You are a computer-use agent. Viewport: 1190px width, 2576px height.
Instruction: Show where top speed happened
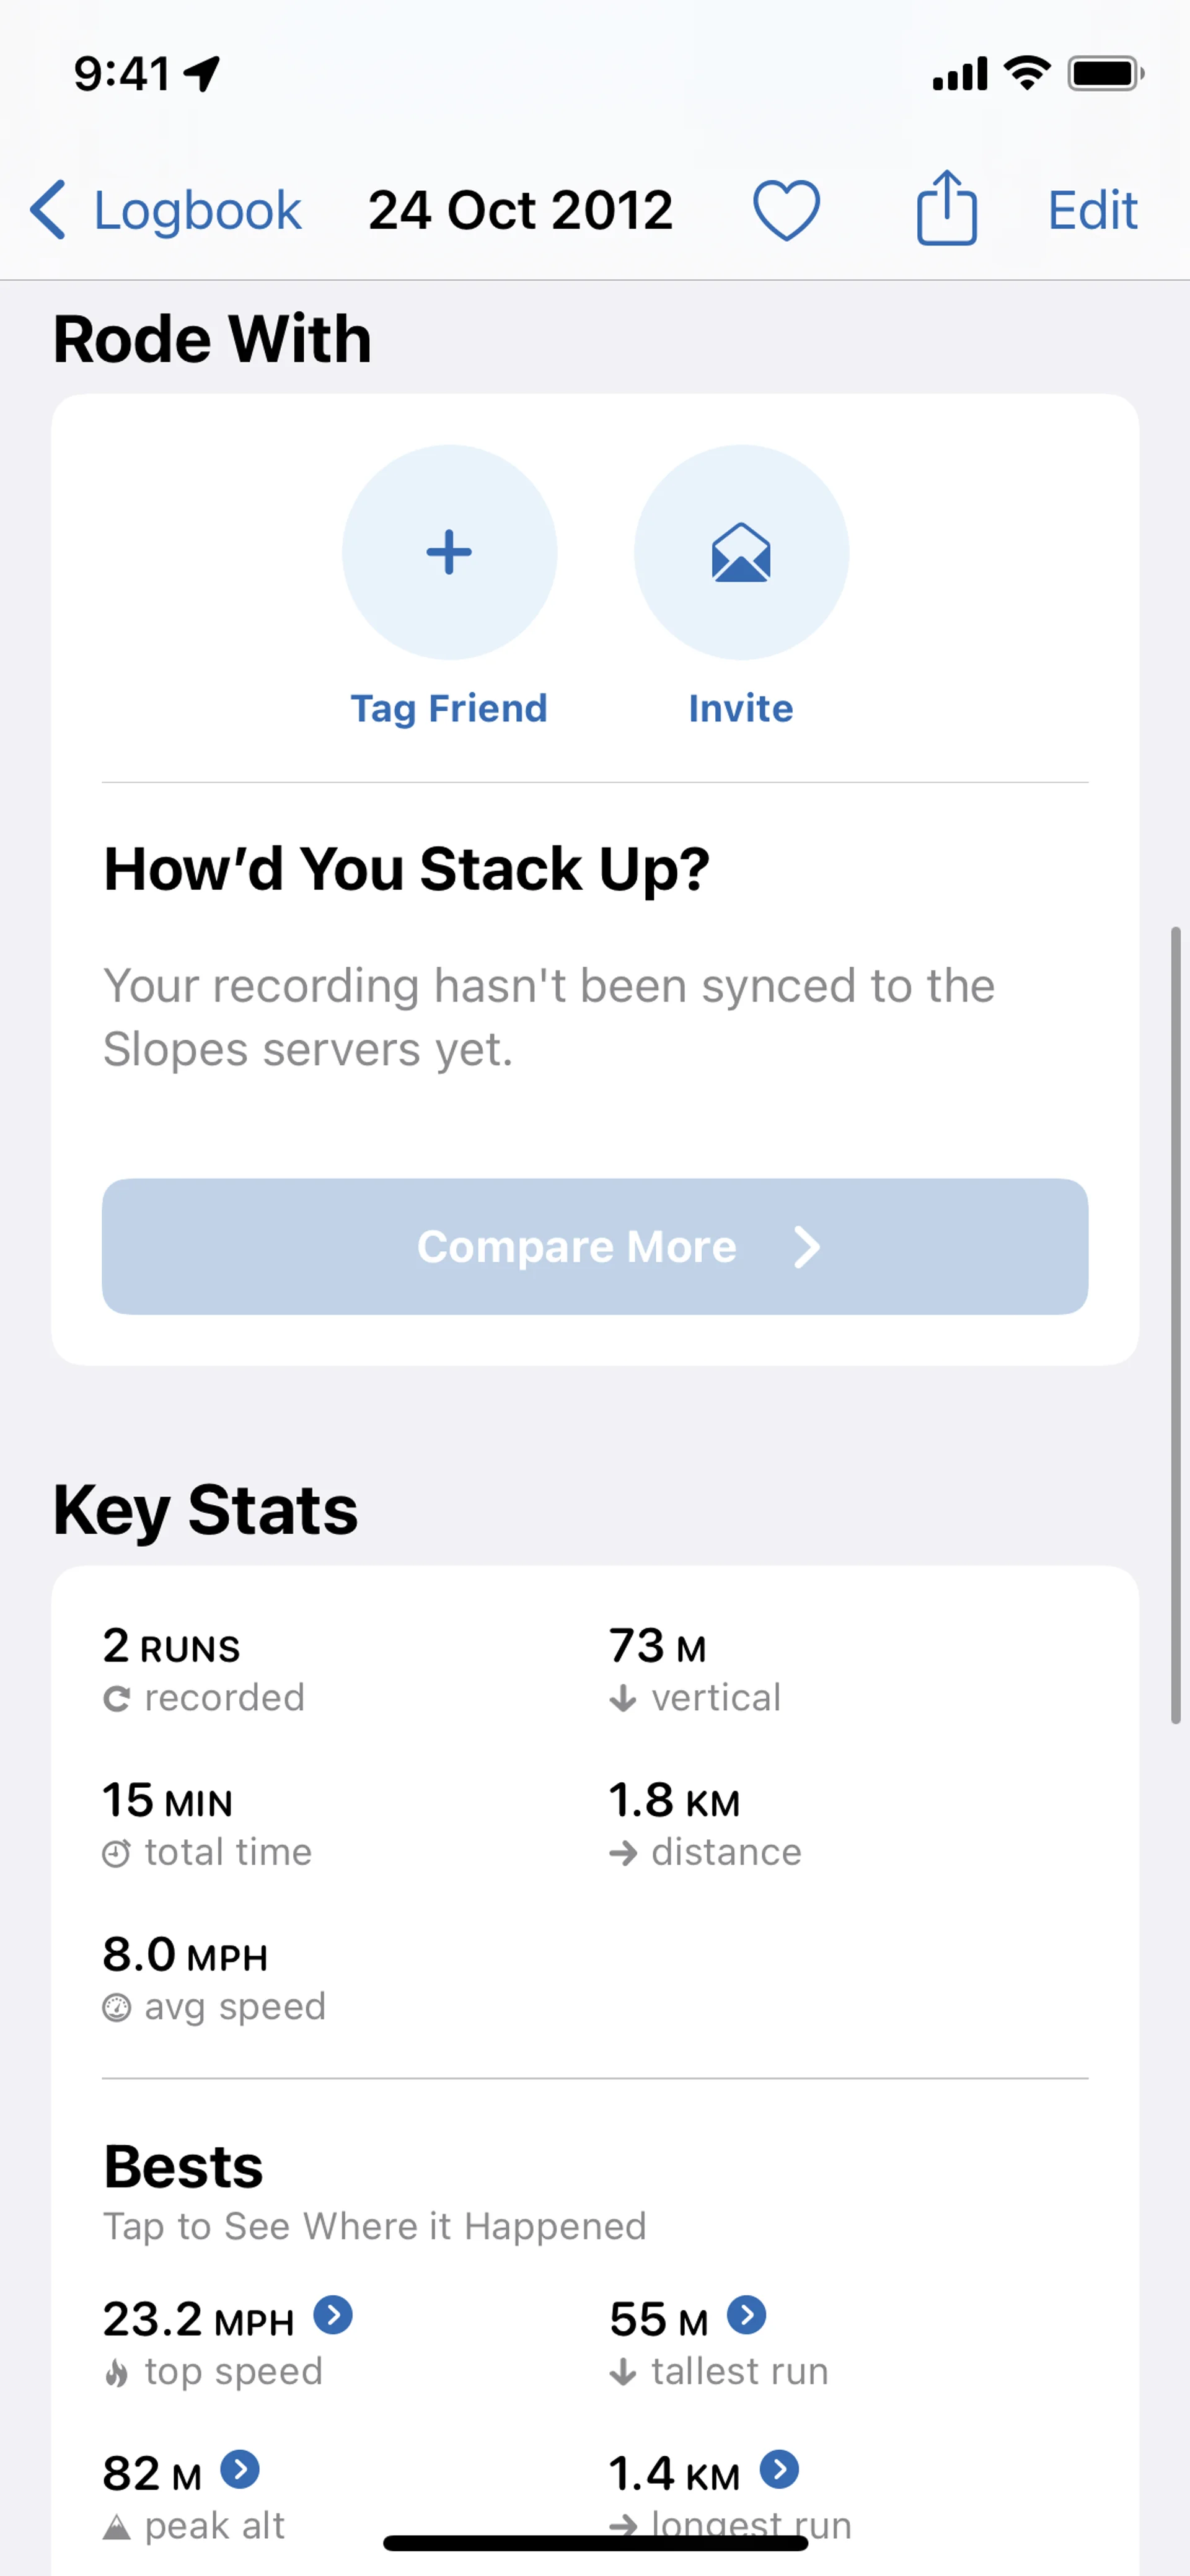point(333,2315)
